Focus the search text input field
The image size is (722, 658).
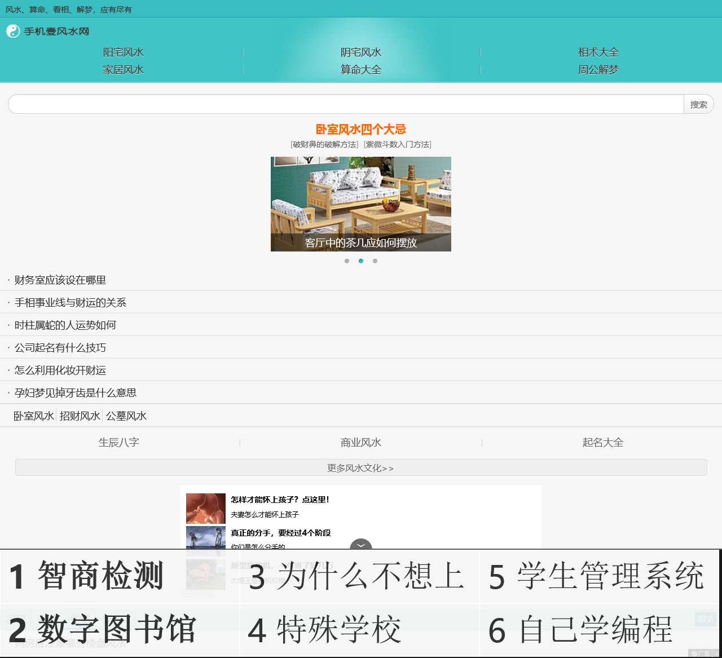tap(345, 104)
